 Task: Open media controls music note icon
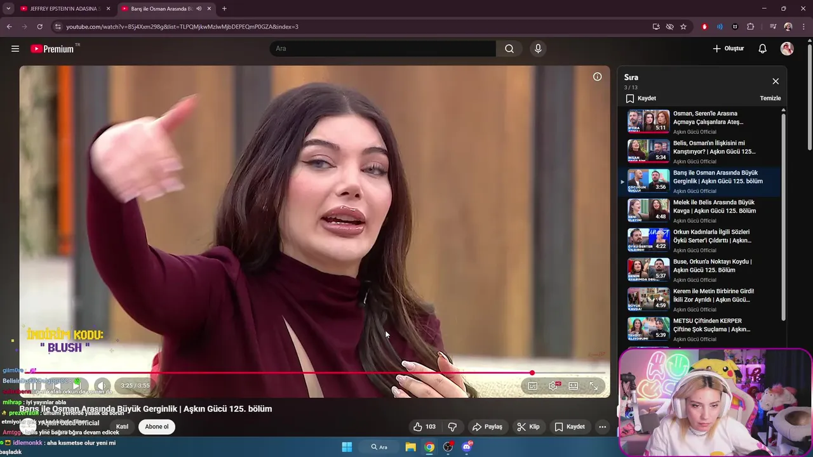point(772,27)
